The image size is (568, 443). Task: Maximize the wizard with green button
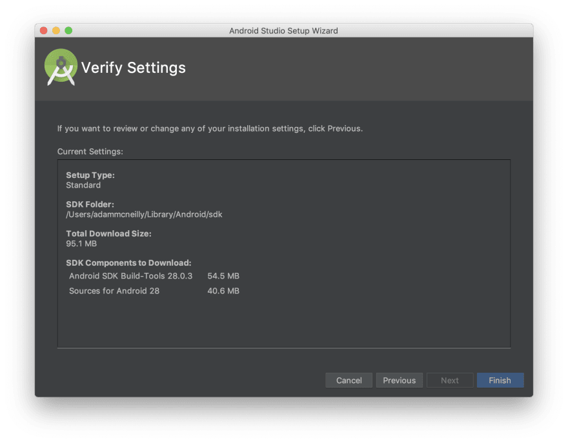[68, 31]
